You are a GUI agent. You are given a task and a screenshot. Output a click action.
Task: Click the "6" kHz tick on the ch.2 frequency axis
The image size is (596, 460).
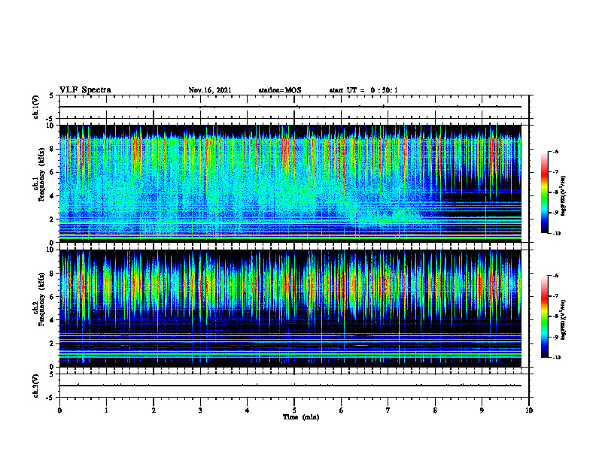(52, 297)
